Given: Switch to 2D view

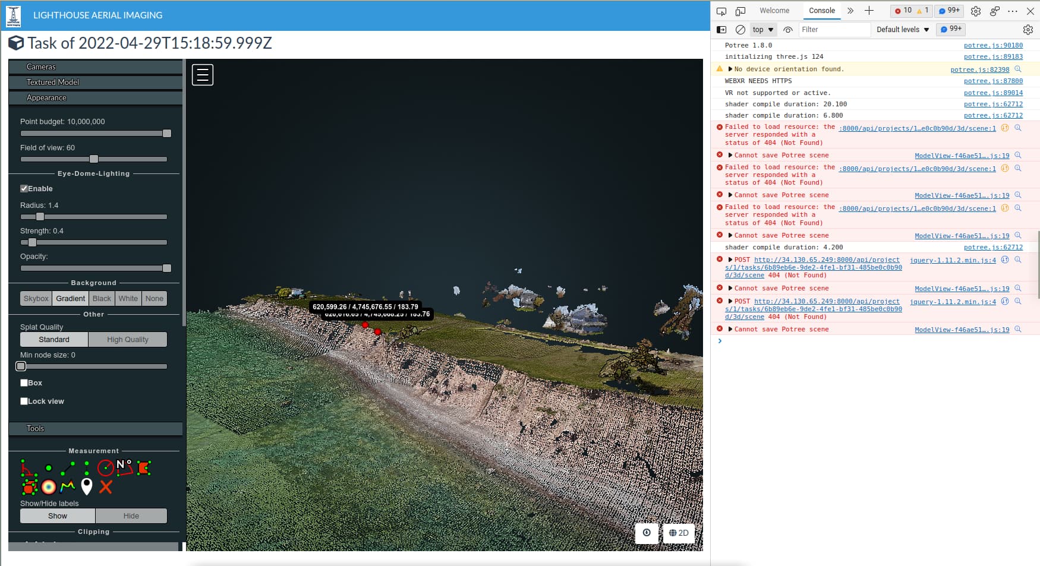Looking at the screenshot, I should click(x=679, y=533).
